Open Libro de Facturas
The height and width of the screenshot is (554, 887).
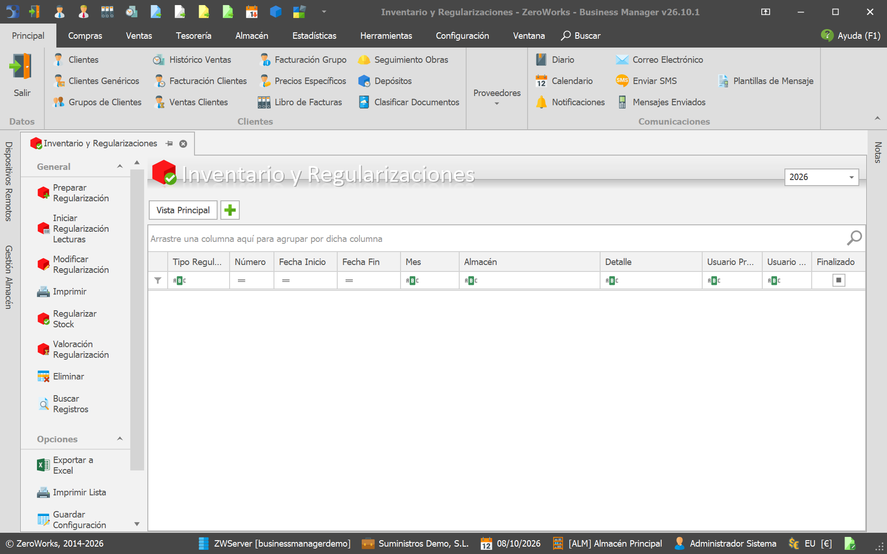300,102
